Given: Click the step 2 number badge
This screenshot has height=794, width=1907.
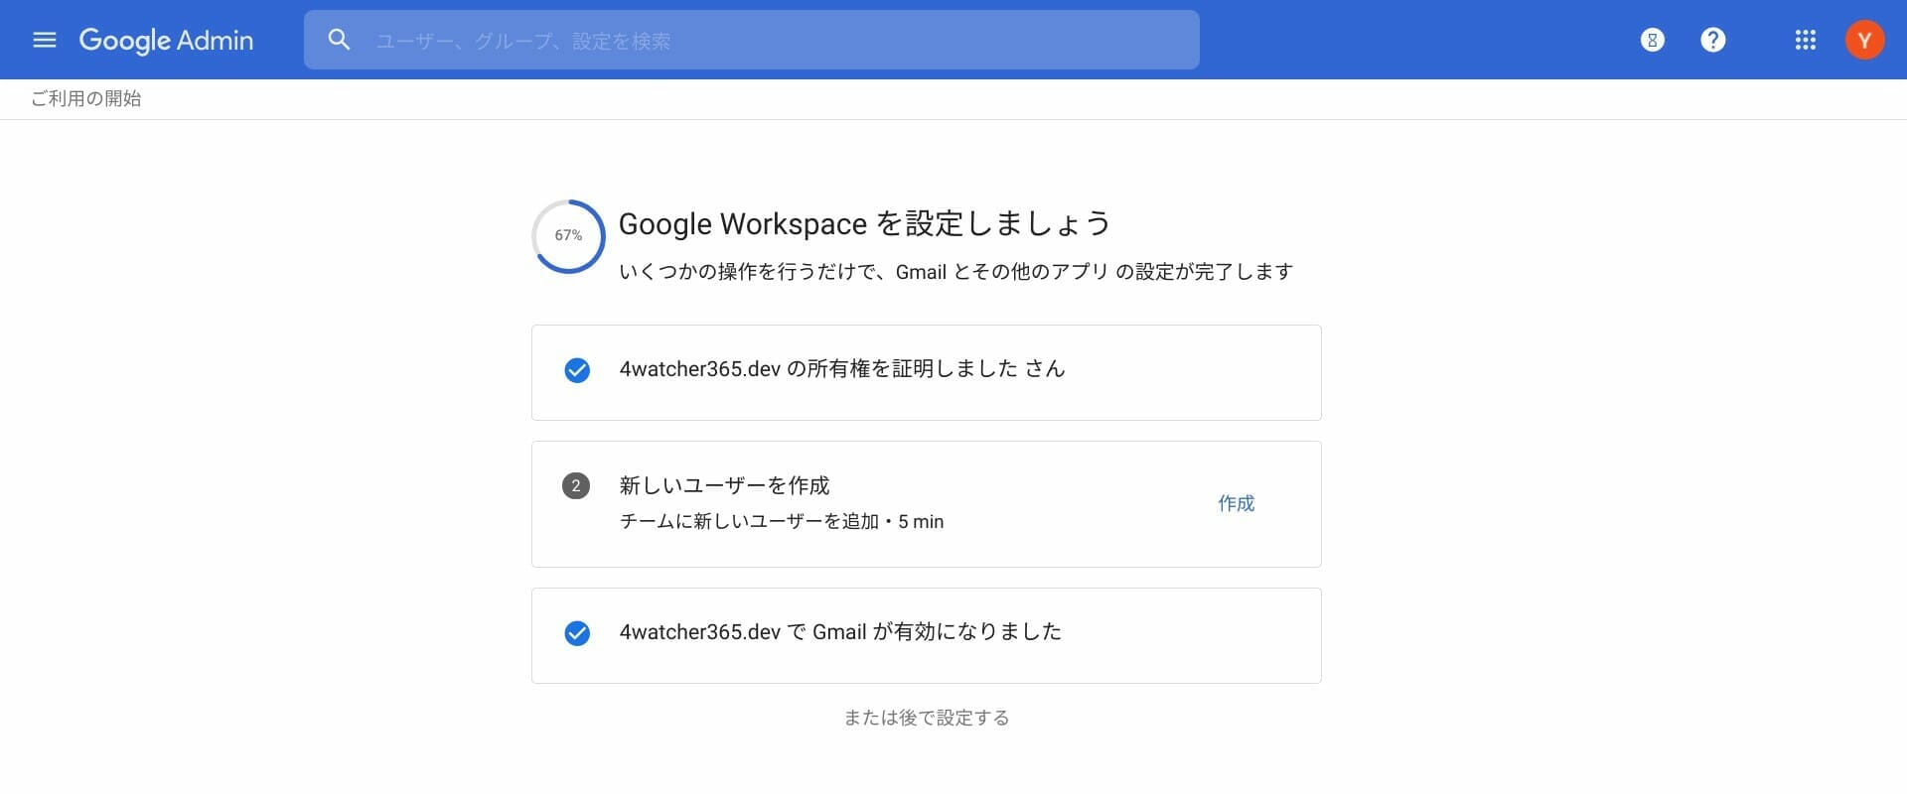Looking at the screenshot, I should click(576, 485).
